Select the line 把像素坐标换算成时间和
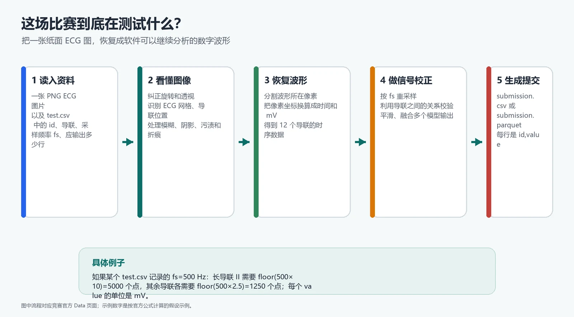574x317 pixels. [x=301, y=106]
